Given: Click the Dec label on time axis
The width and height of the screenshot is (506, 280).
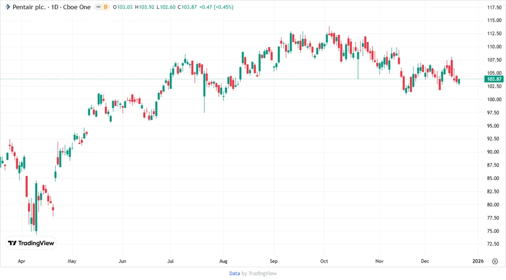Looking at the screenshot, I should pyautogui.click(x=425, y=261).
